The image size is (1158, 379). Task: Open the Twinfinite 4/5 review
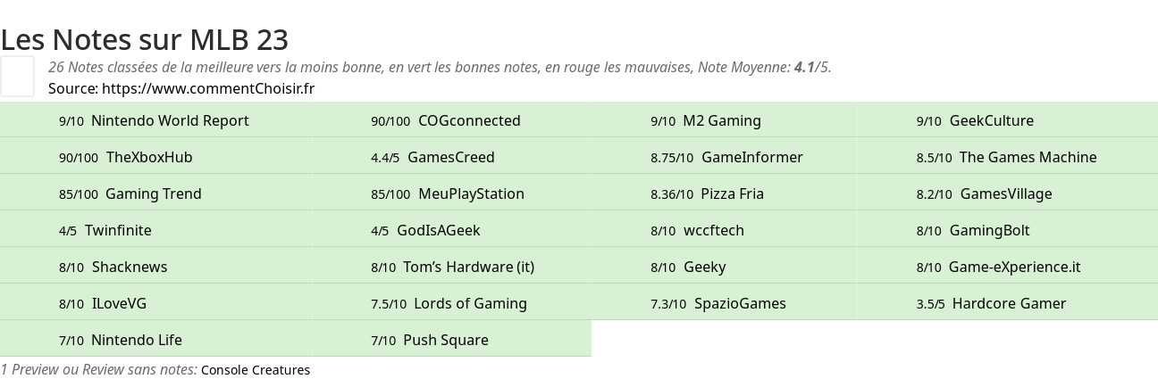point(118,230)
